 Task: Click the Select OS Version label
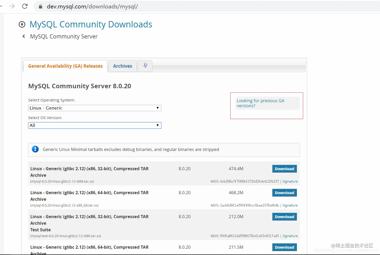(45, 118)
